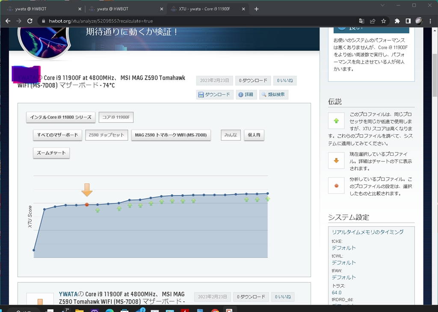Viewport: 438px width, 312px height.
Task: Click the lowest first data point on the chart
Action: (x=34, y=250)
